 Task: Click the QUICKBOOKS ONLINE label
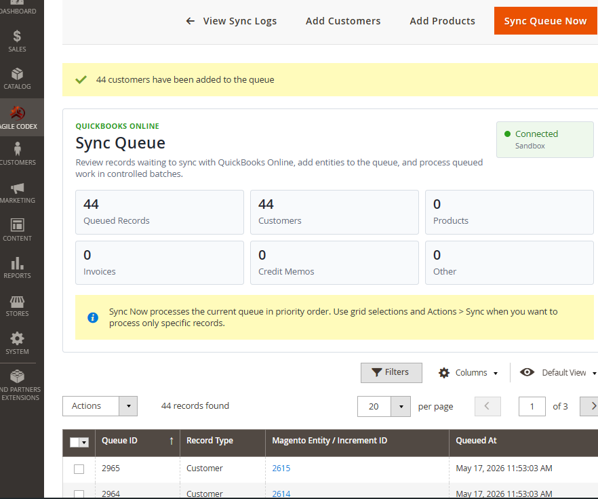117,126
